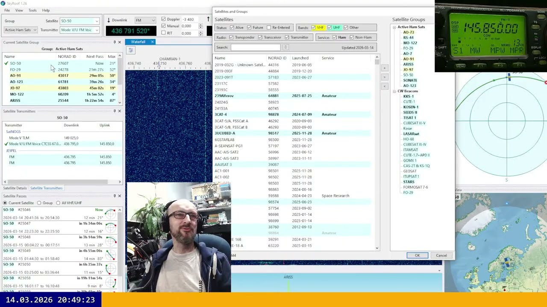Collapse the Active Ham Sats tree group
The height and width of the screenshot is (307, 547).
coord(394,27)
